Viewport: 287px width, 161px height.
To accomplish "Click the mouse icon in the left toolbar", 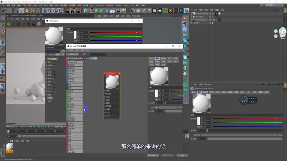I will [3, 66].
